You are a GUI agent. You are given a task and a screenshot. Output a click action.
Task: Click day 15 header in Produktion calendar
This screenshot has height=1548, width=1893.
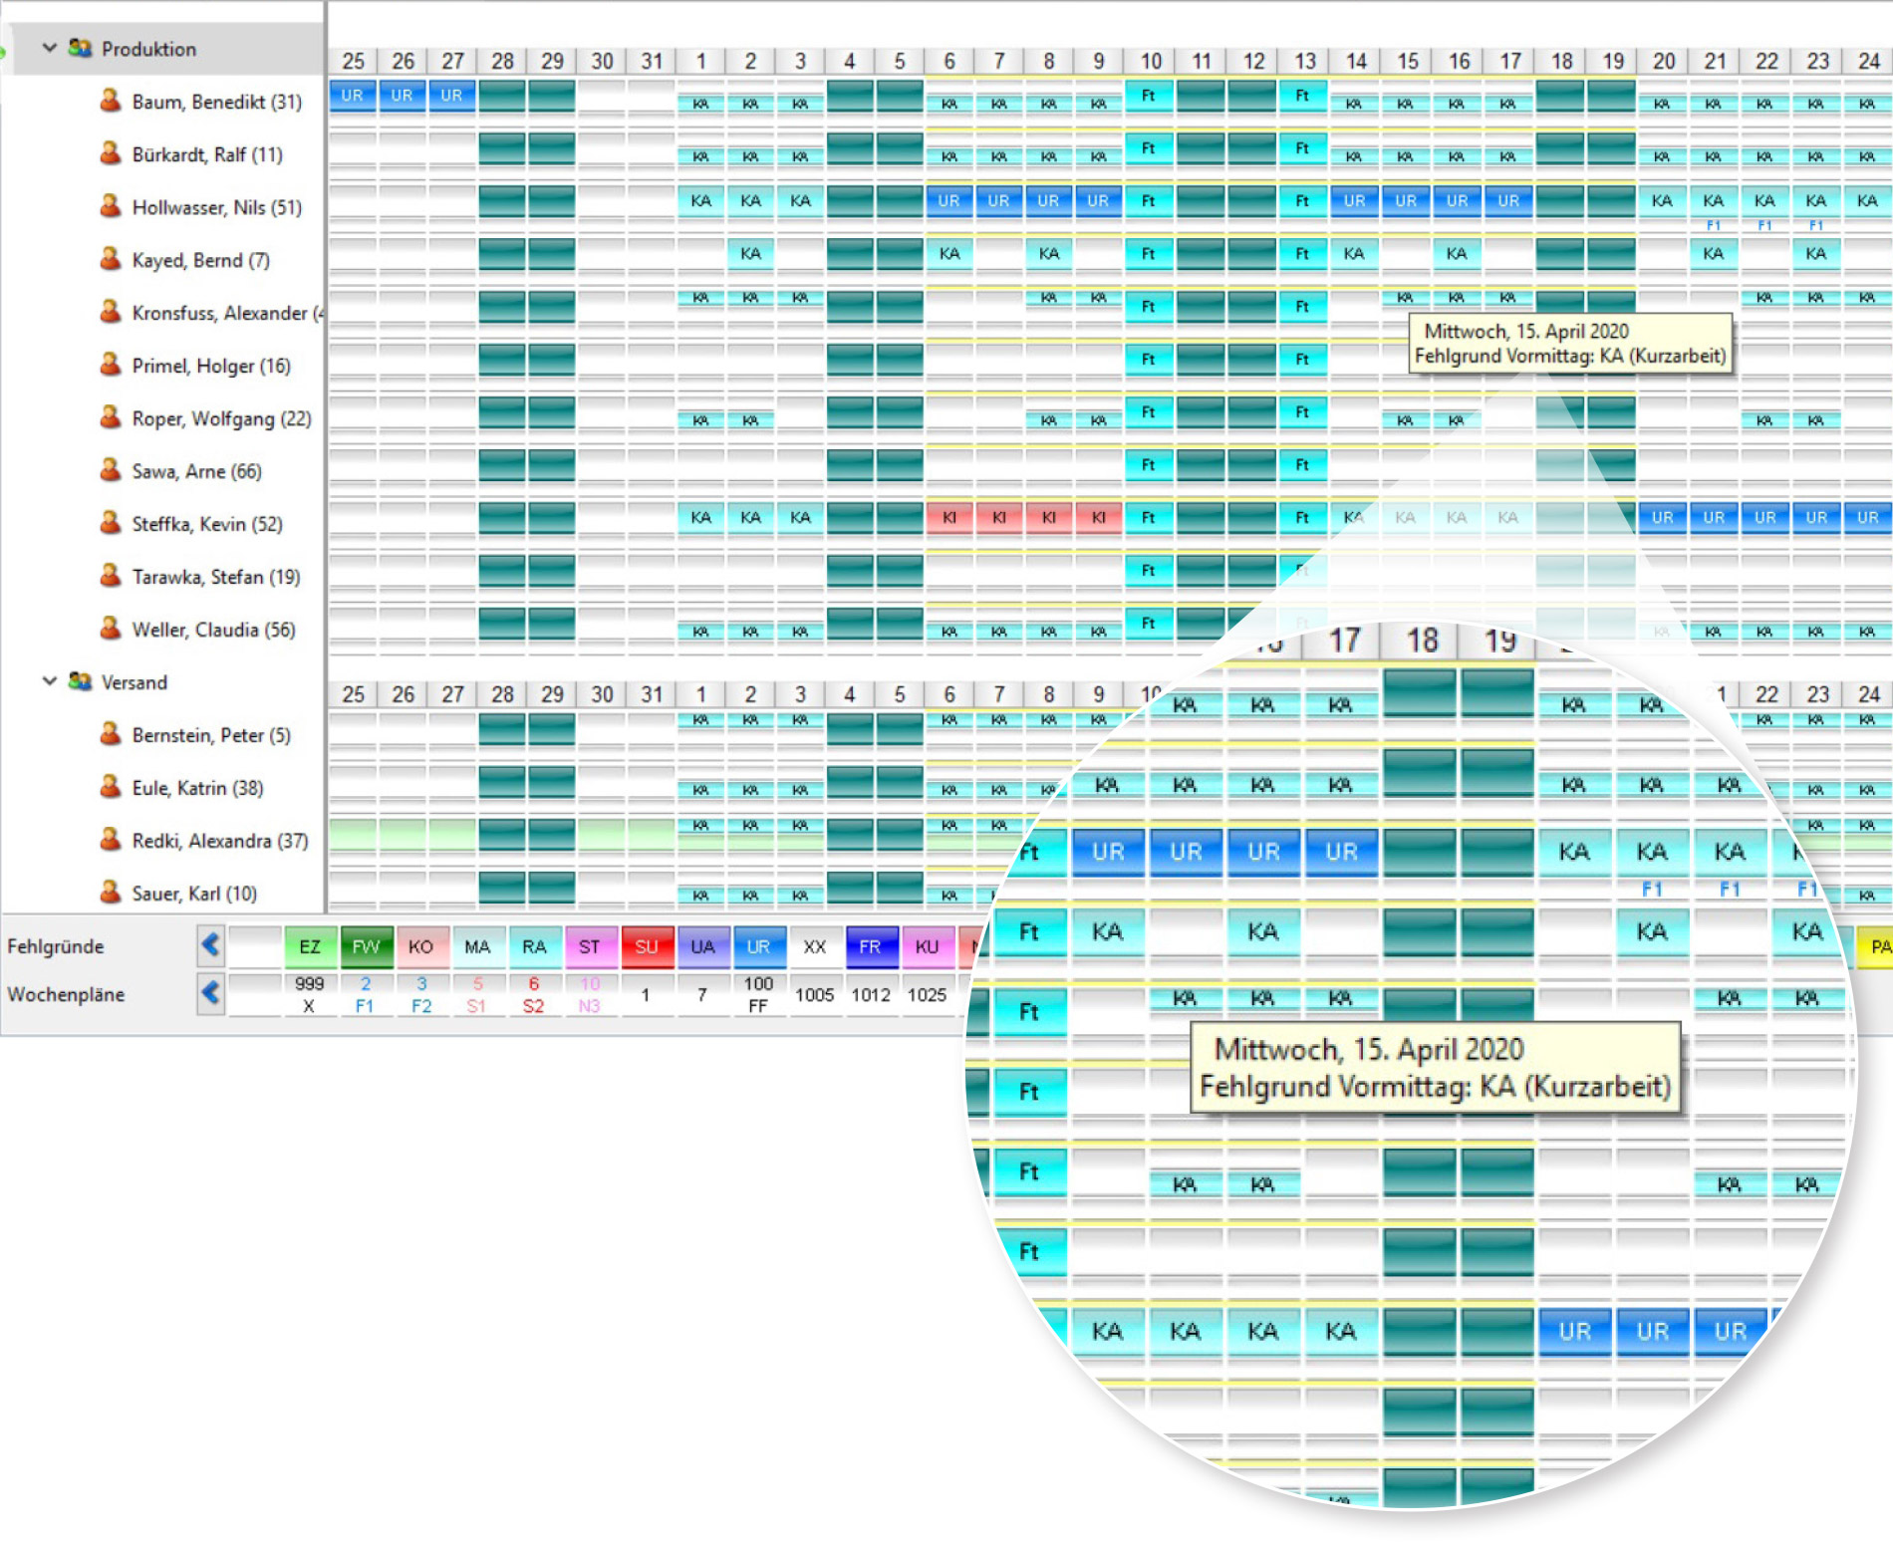click(x=1407, y=61)
